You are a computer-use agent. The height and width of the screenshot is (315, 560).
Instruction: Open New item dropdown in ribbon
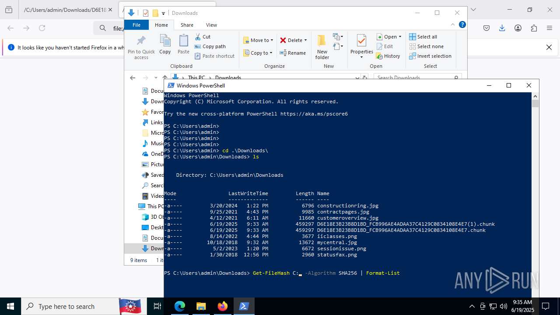pos(338,37)
